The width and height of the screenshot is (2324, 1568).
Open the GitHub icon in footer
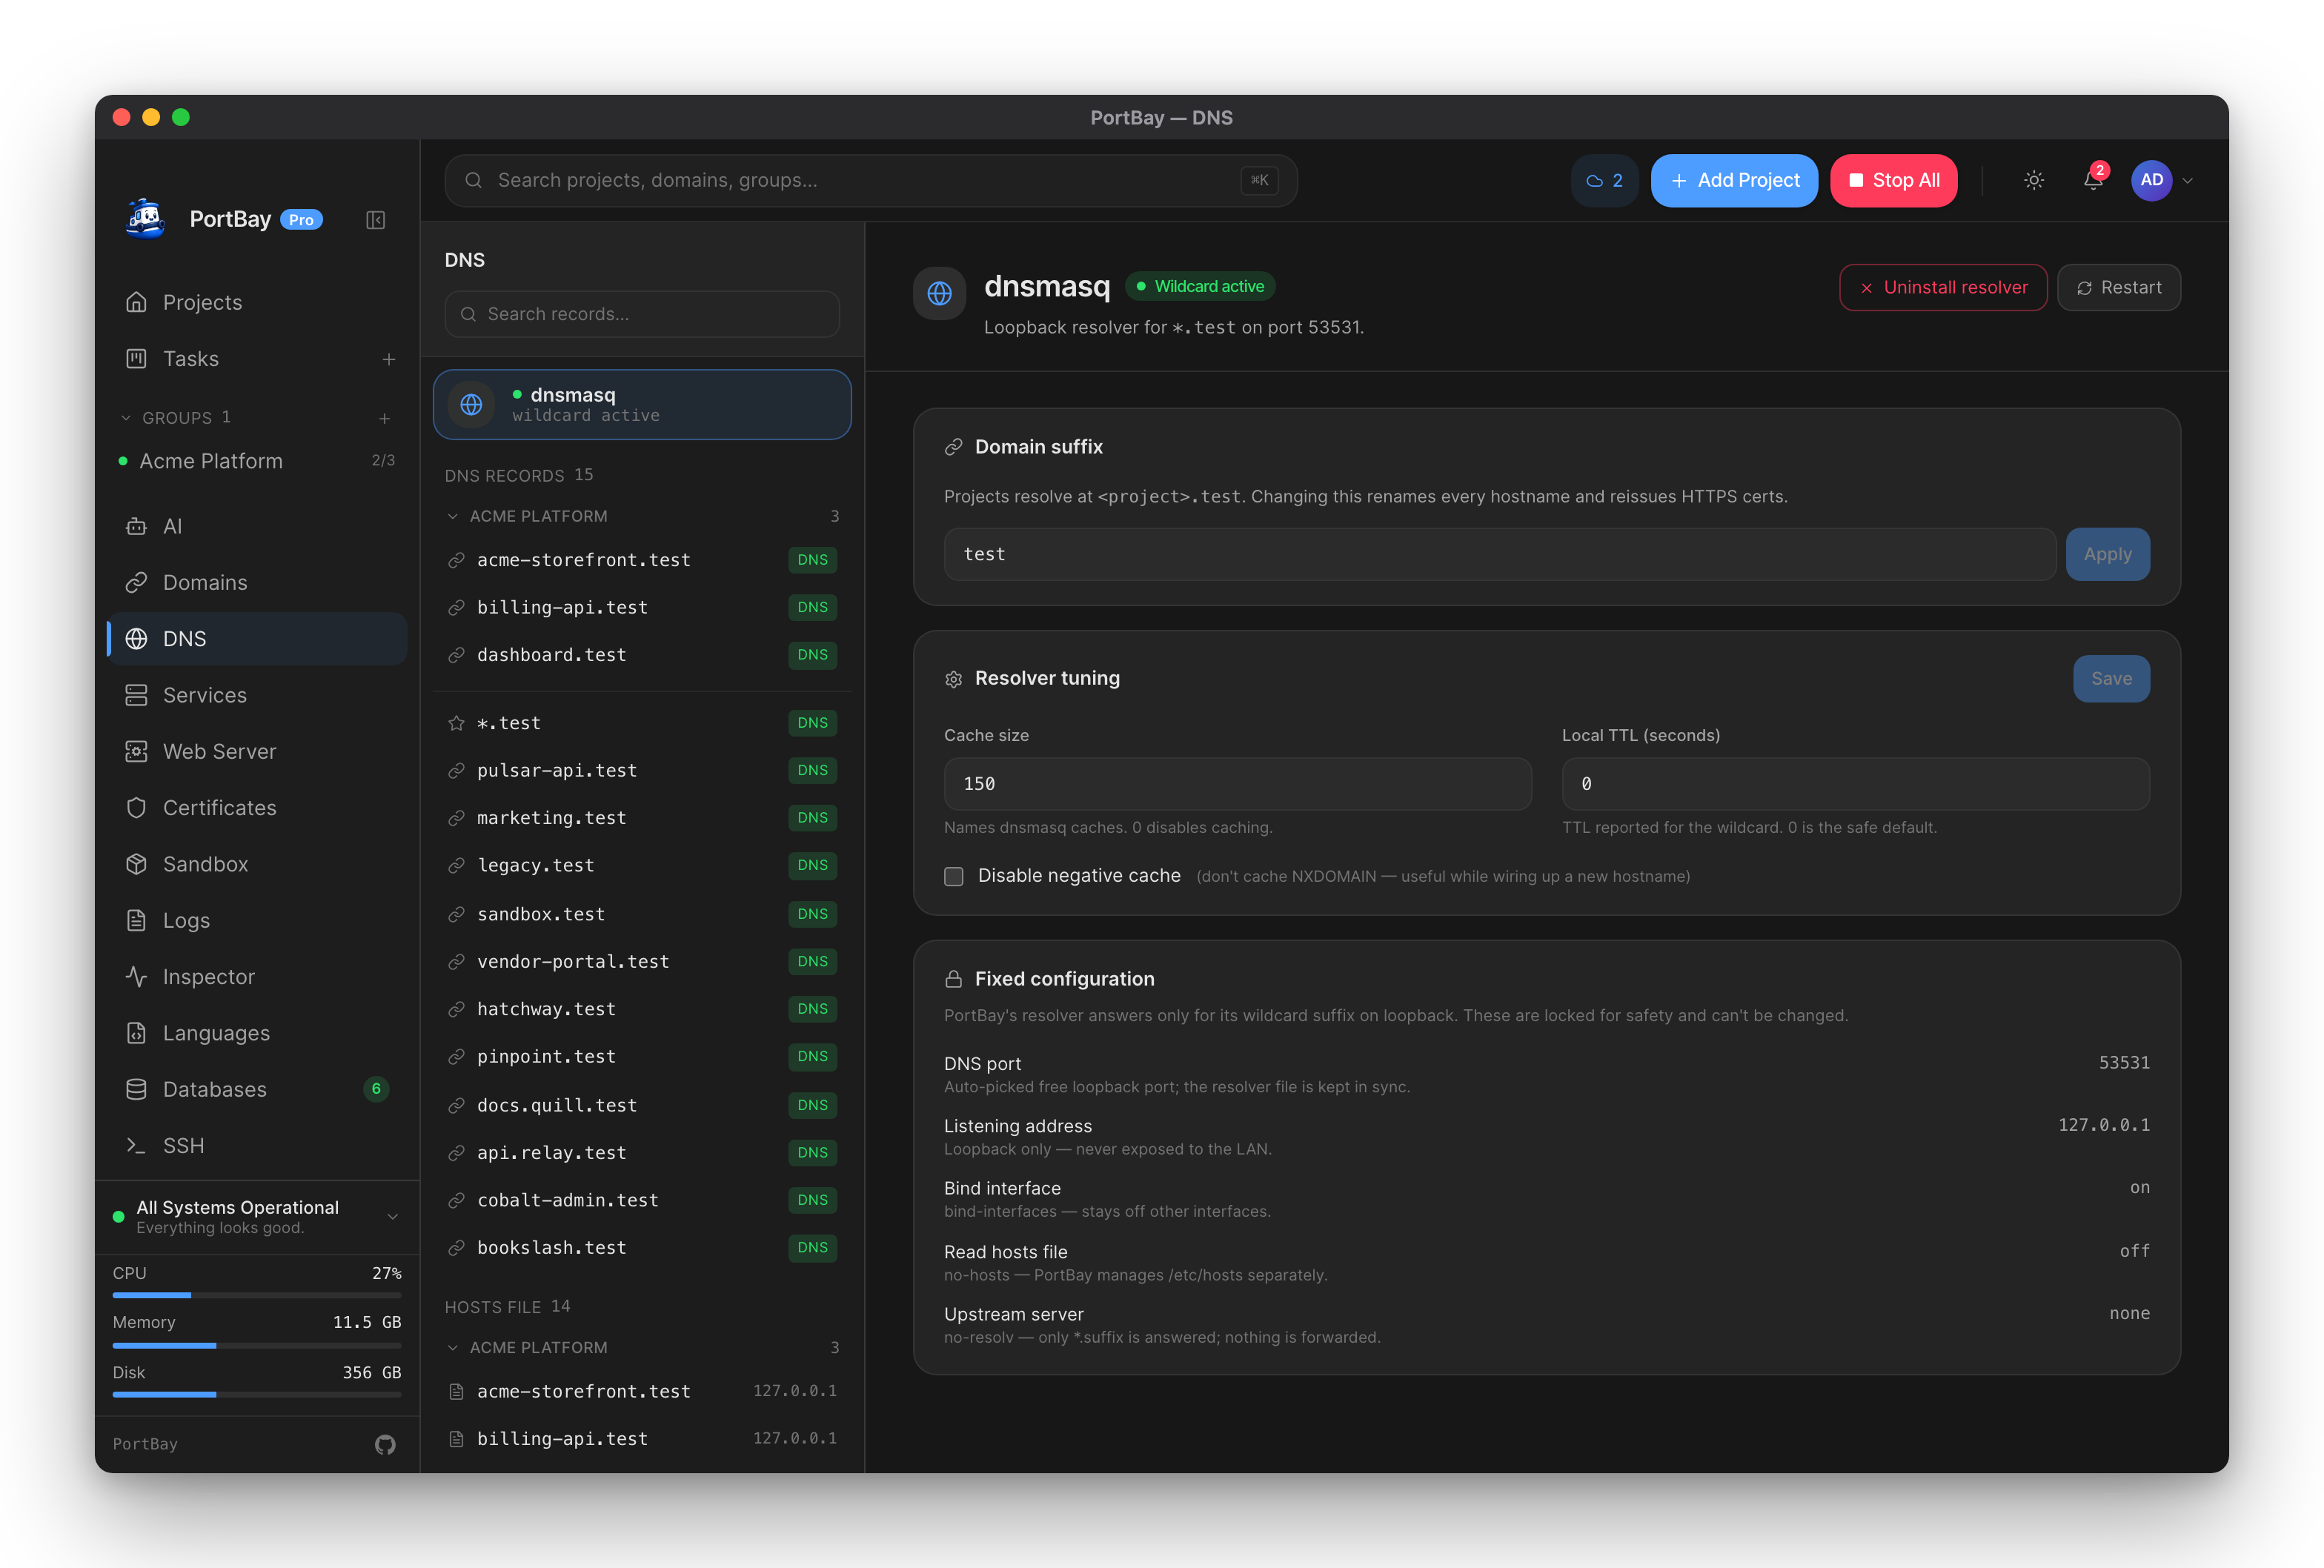(x=385, y=1444)
